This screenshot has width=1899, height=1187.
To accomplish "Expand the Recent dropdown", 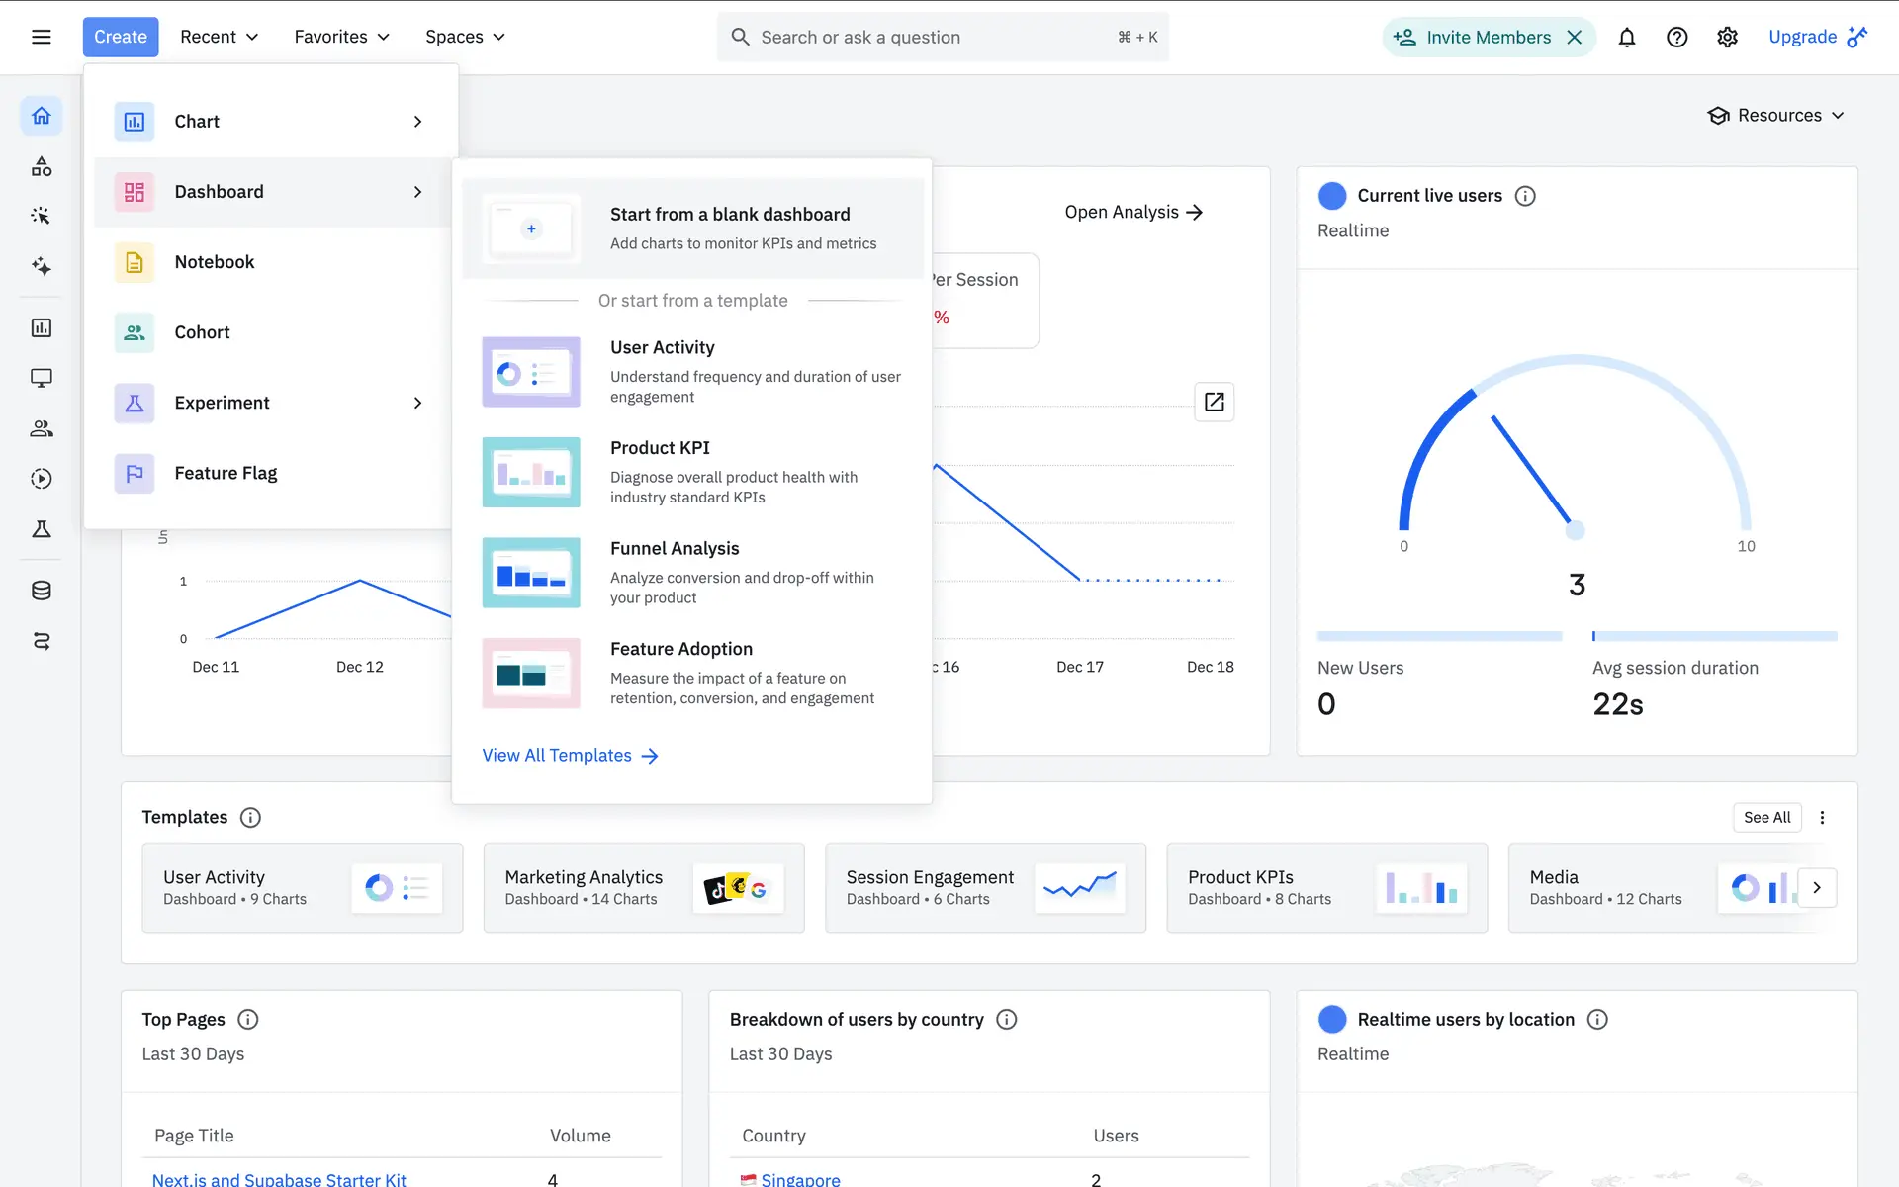I will pos(219,38).
